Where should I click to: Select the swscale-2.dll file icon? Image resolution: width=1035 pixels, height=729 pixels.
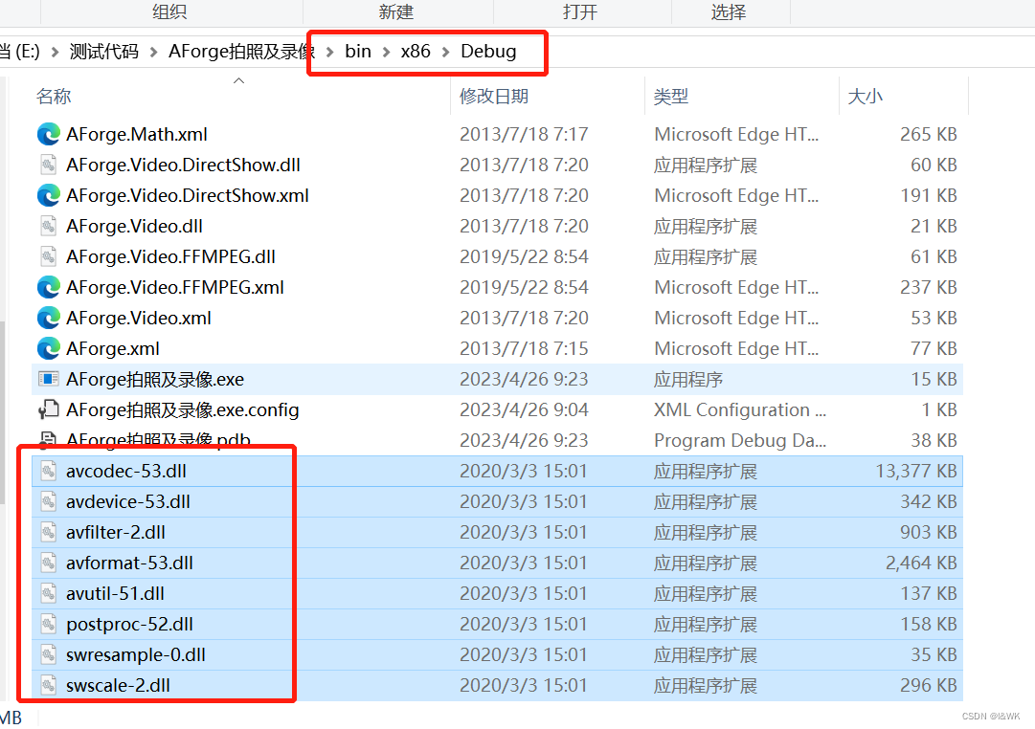[48, 685]
